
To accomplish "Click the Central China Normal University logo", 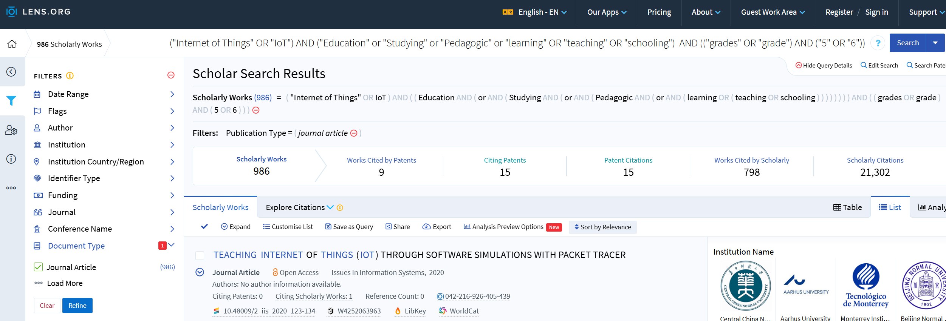I will [x=745, y=286].
